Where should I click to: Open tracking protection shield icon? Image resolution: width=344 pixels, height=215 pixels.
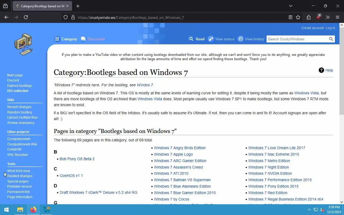click(66, 17)
